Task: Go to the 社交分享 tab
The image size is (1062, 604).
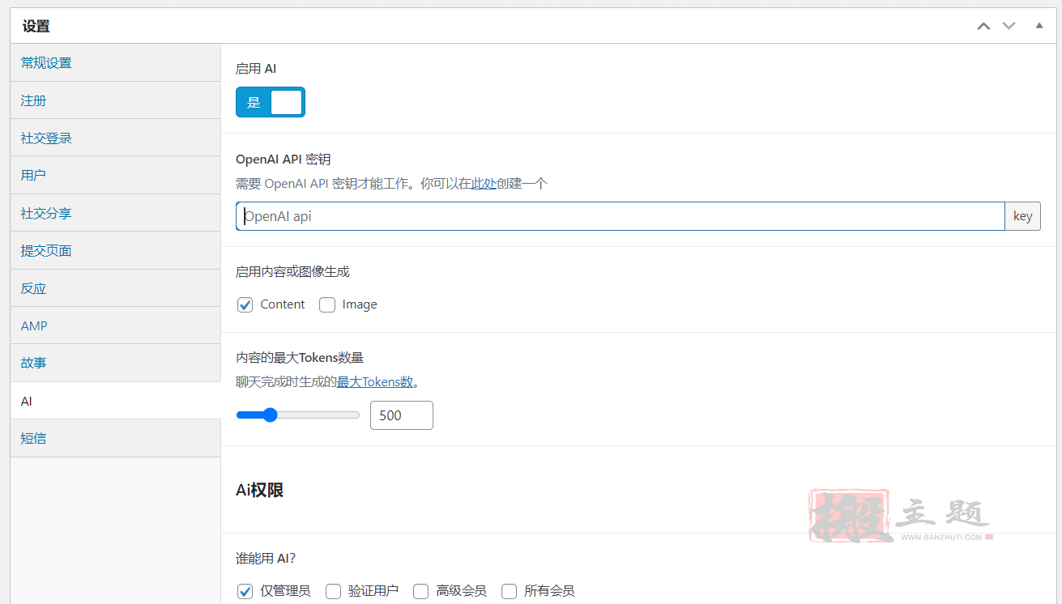Action: 116,213
